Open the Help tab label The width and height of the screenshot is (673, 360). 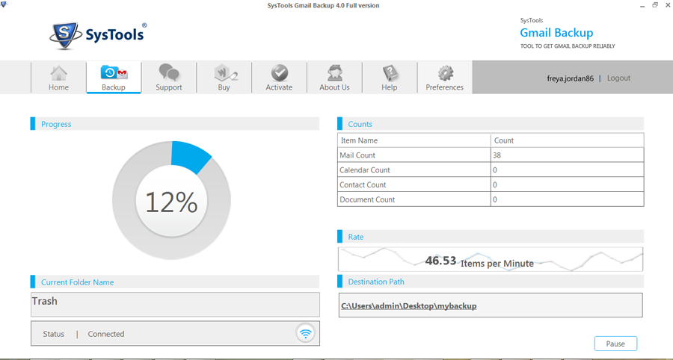coord(390,87)
